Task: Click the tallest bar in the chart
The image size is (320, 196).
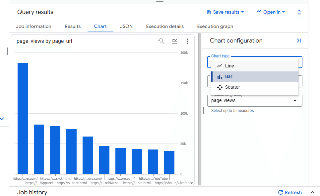Action: click(23, 118)
